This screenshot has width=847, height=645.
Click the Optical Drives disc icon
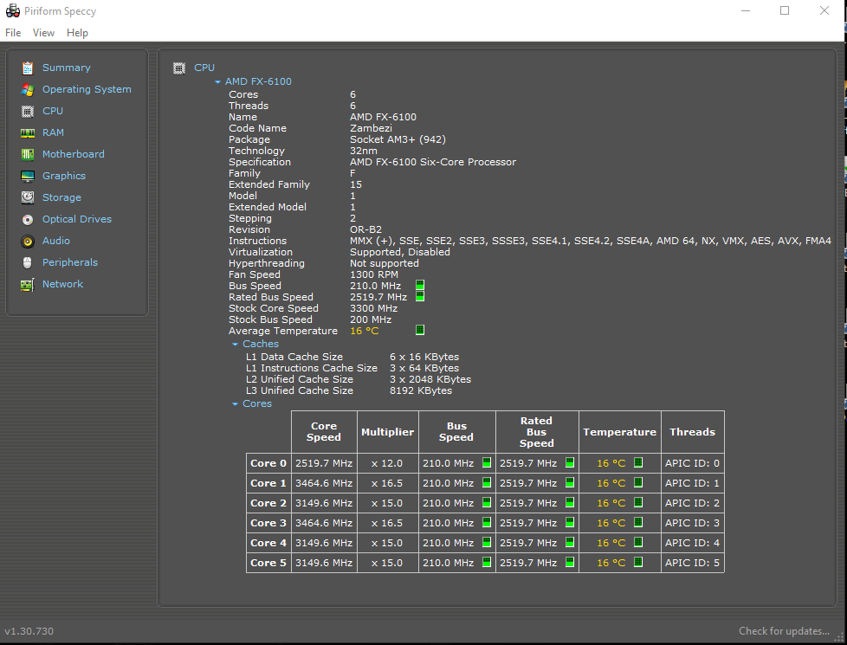click(28, 220)
